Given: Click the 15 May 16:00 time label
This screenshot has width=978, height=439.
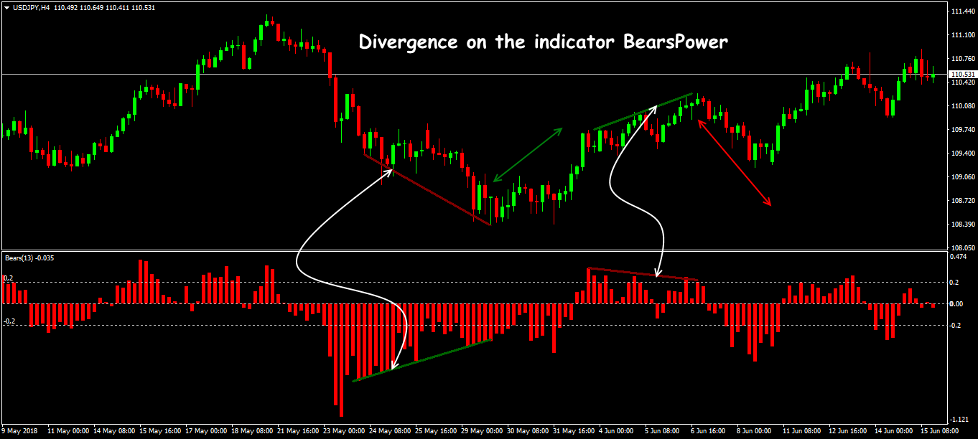Looking at the screenshot, I should point(161,432).
